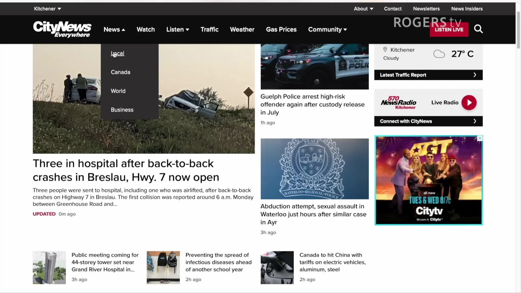Click the cloudy weather icon
Viewport: 521px width, 293px height.
[x=439, y=54]
